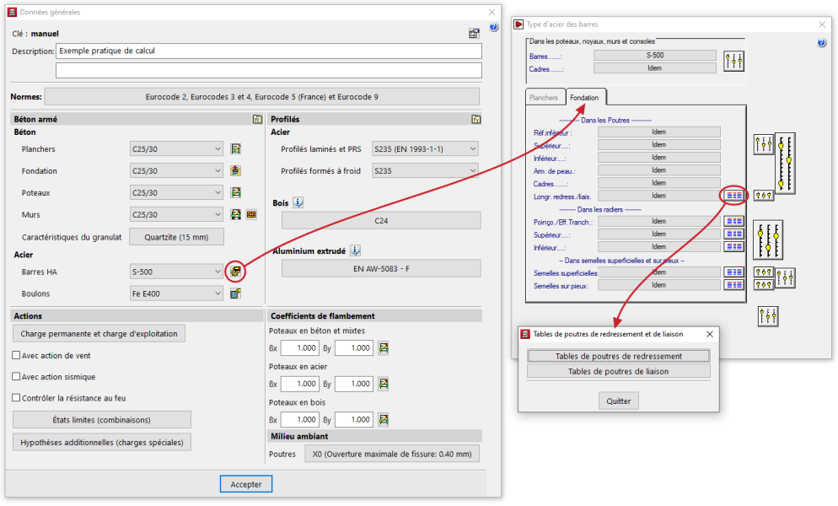Click the icon next to Planchers concrete
Viewport: 838px width, 506px height.
(x=236, y=149)
